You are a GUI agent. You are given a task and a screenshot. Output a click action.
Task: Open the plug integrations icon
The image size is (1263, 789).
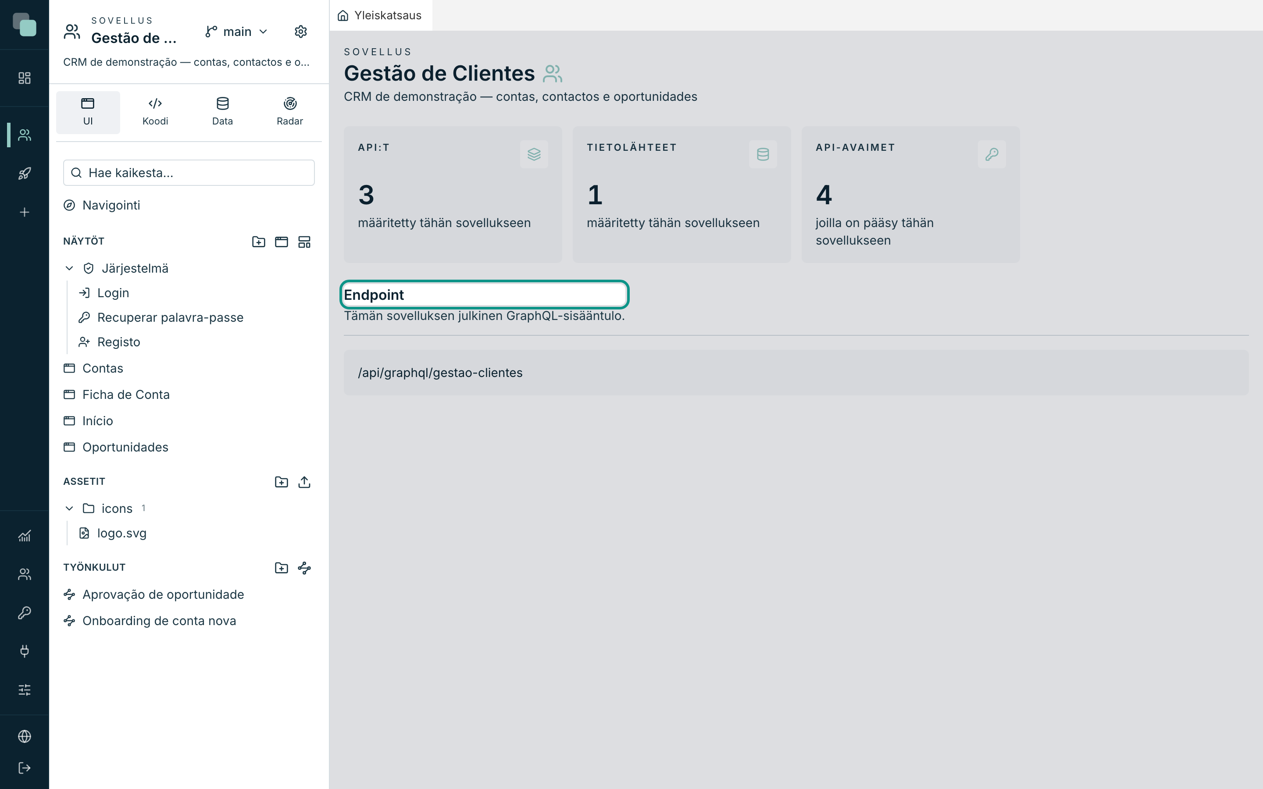(25, 651)
